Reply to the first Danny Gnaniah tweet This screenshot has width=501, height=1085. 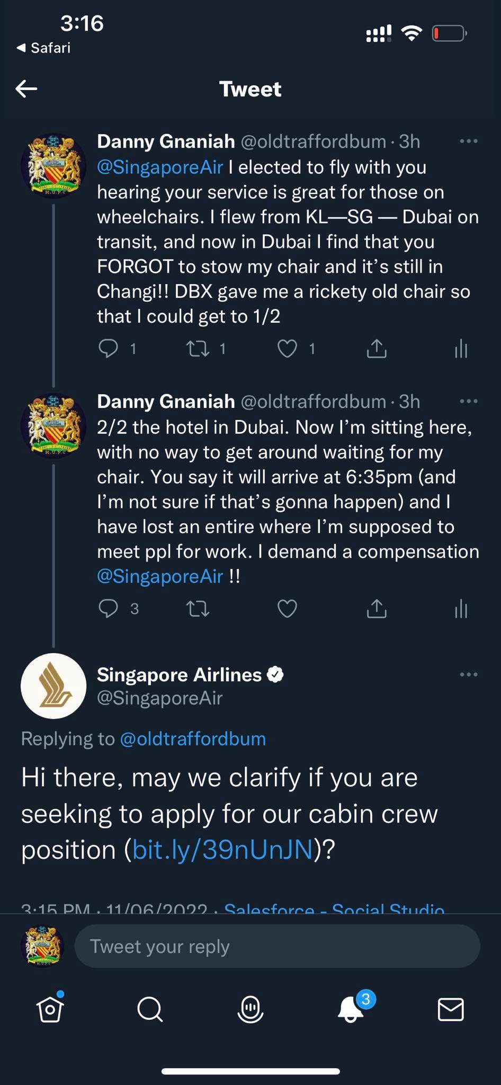[109, 349]
